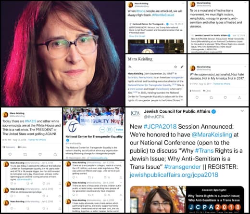The height and width of the screenshot is (214, 250).
Task: Click the #JCPA2018 hashtag
Action: (x=160, y=126)
